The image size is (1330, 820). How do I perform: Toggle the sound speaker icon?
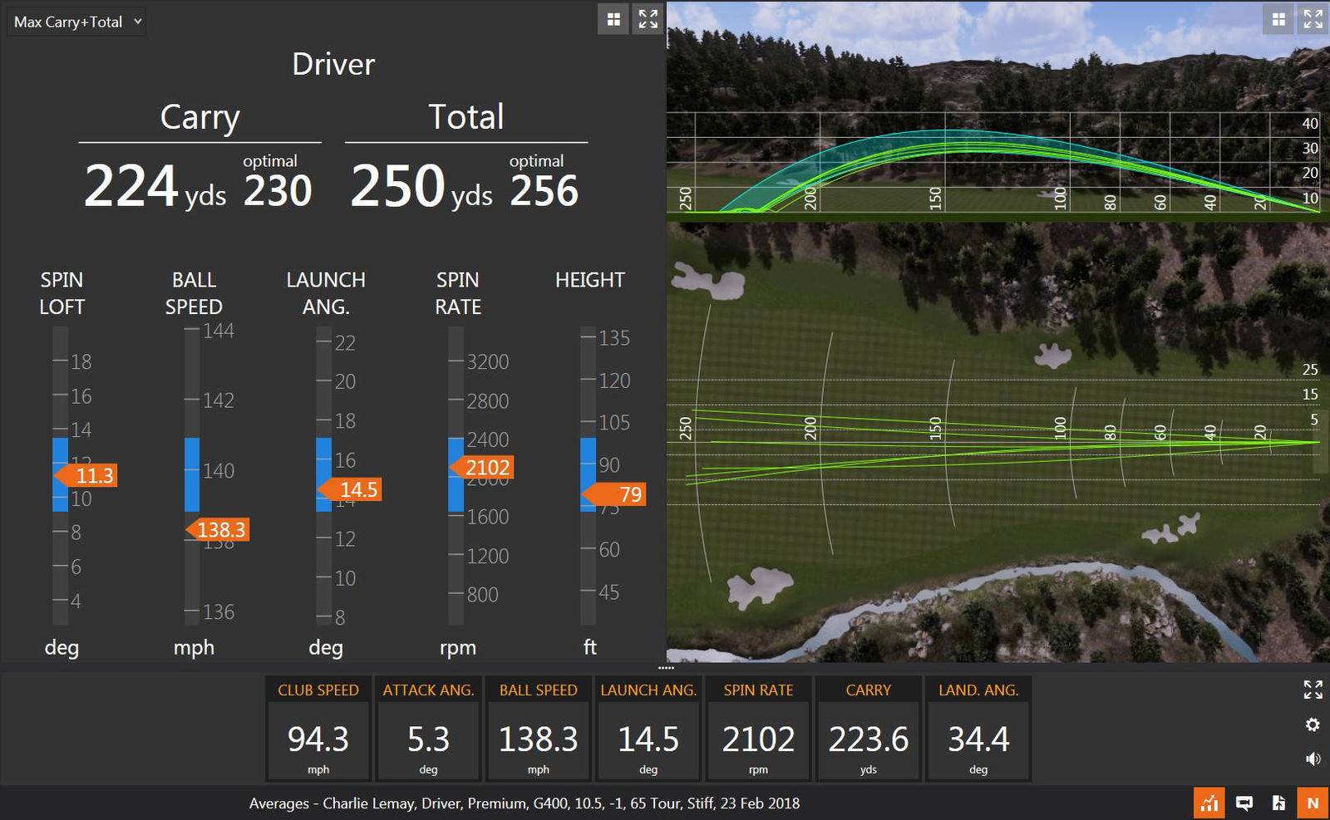point(1313,759)
